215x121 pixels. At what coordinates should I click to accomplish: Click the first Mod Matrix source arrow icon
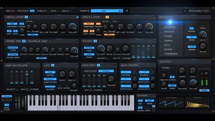tap(134, 72)
